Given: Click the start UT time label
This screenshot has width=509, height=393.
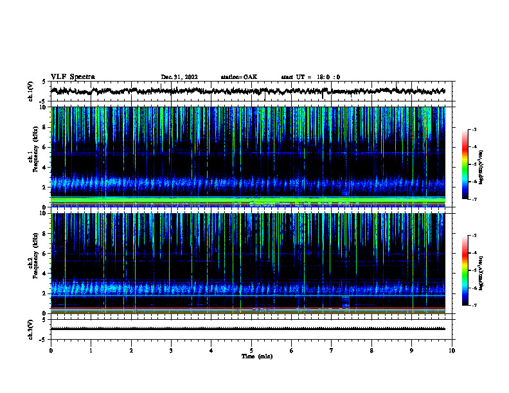Looking at the screenshot, I should [310, 77].
